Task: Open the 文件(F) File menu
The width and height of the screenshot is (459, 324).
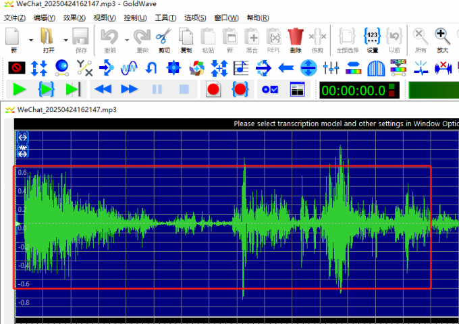Action: pyautogui.click(x=15, y=18)
